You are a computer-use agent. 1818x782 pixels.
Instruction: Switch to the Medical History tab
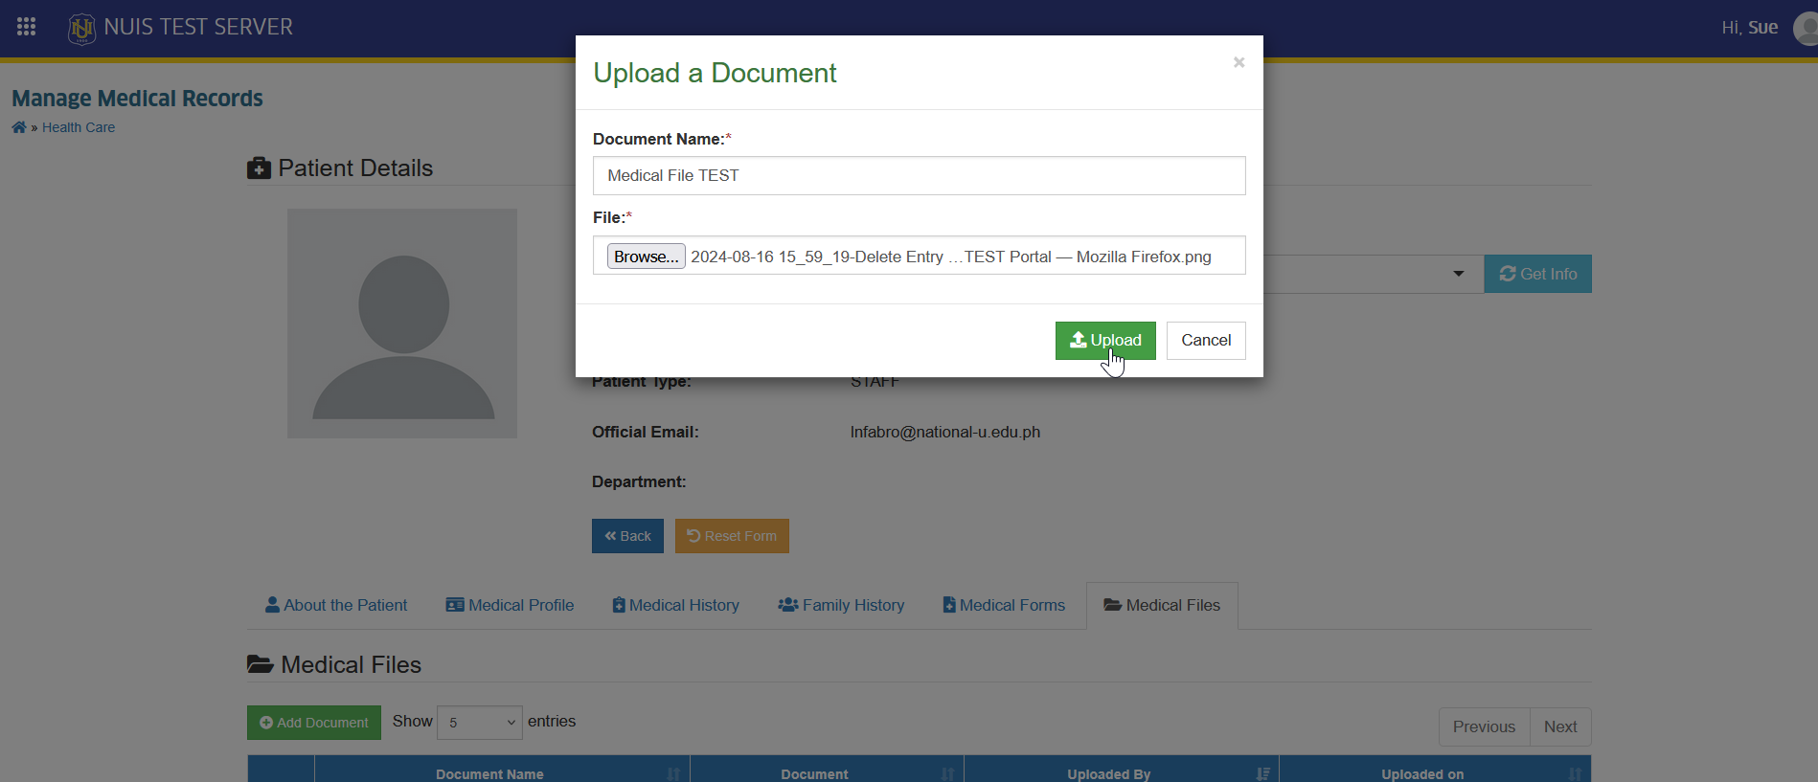coord(676,605)
